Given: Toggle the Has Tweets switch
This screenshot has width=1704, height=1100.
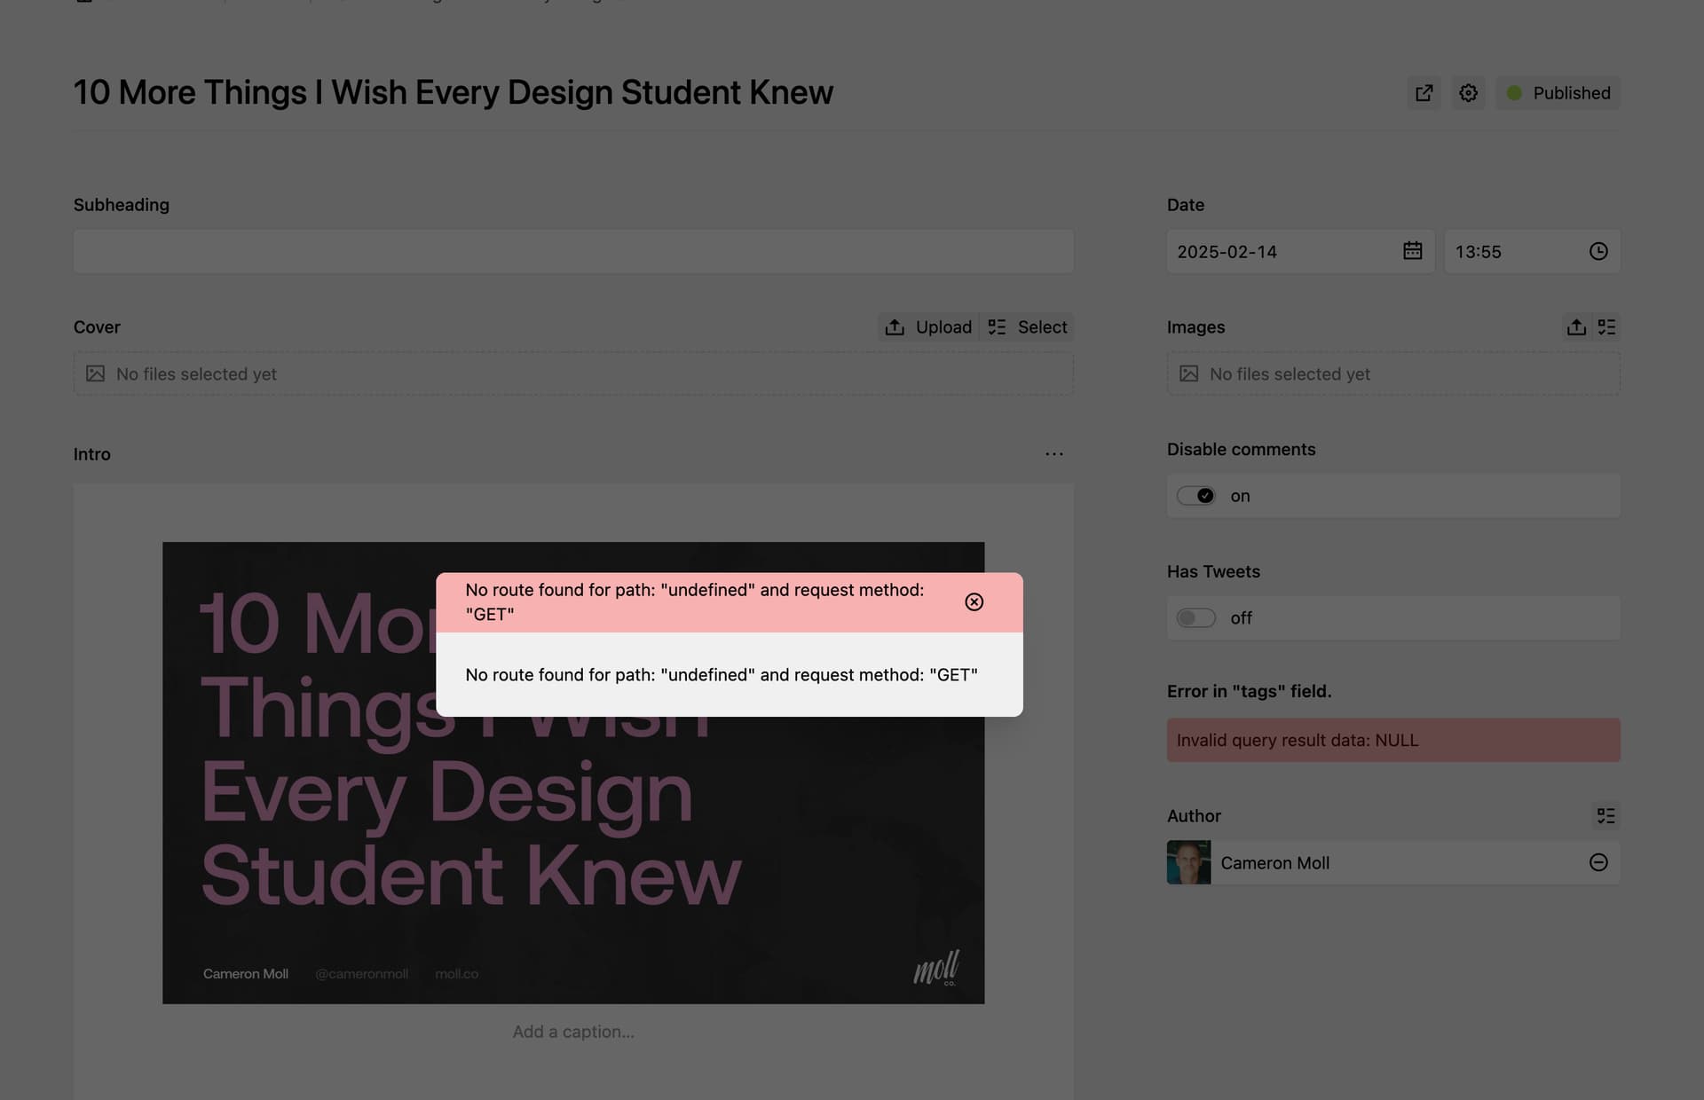Looking at the screenshot, I should [1195, 618].
